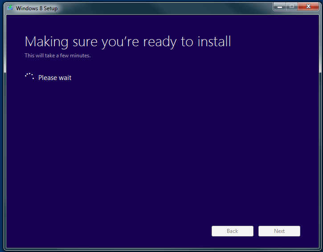Click the "Windows 8 Setup" window title
Image resolution: width=323 pixels, height=252 pixels.
[x=37, y=8]
